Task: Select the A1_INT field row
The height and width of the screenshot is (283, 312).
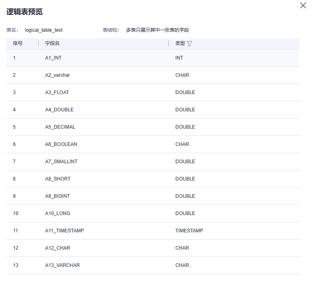Action: coord(153,58)
